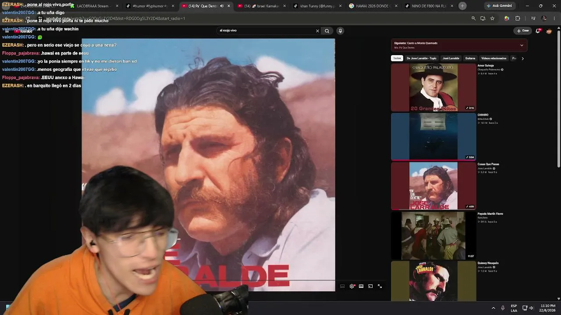The height and width of the screenshot is (315, 561).
Task: Open the 'Payada Martín Fierro' video thumbnail
Action: (433, 236)
